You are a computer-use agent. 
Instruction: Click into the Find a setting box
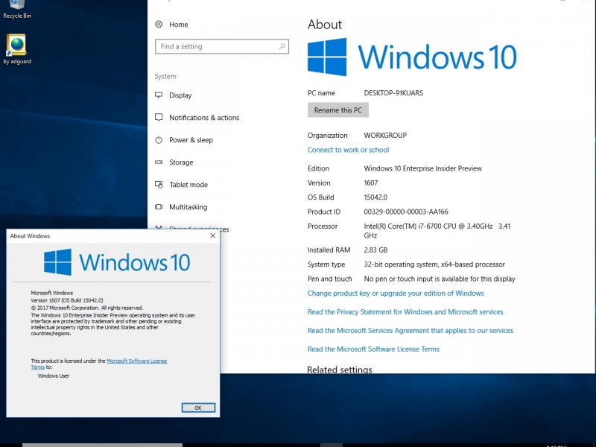click(222, 46)
